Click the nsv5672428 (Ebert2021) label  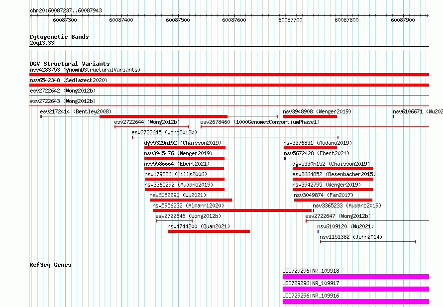(317, 153)
